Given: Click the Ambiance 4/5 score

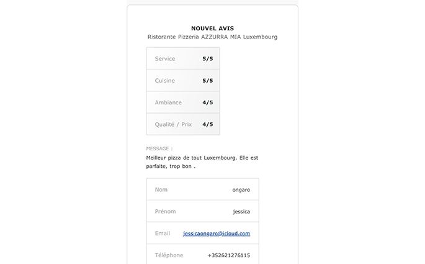Looking at the screenshot, I should 208,102.
